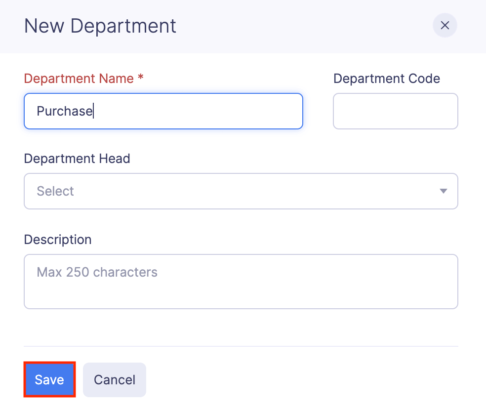Click inside the Department Name field
This screenshot has width=486, height=411.
163,111
